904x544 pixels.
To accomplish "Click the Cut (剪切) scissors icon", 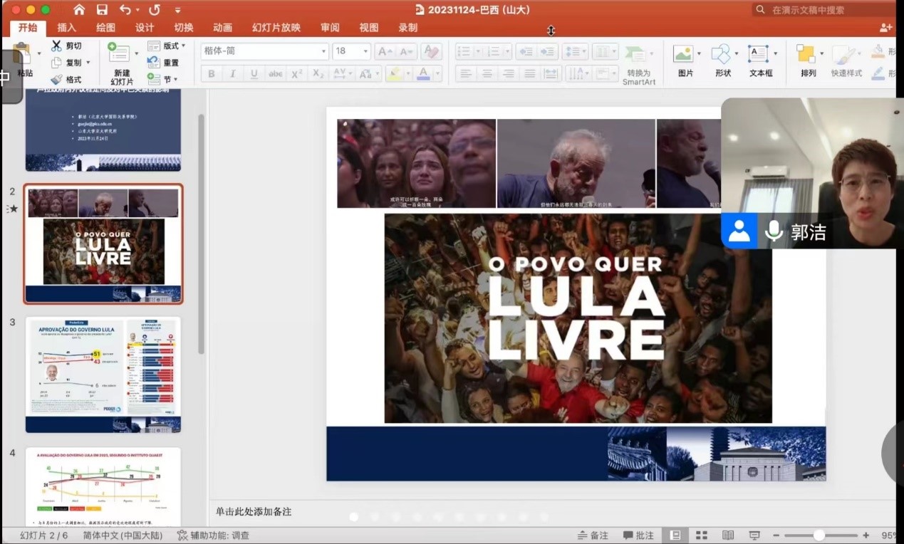I will tap(57, 46).
